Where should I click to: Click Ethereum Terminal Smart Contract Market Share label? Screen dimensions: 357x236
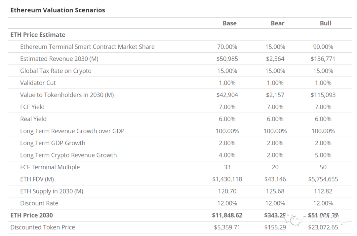click(x=87, y=47)
